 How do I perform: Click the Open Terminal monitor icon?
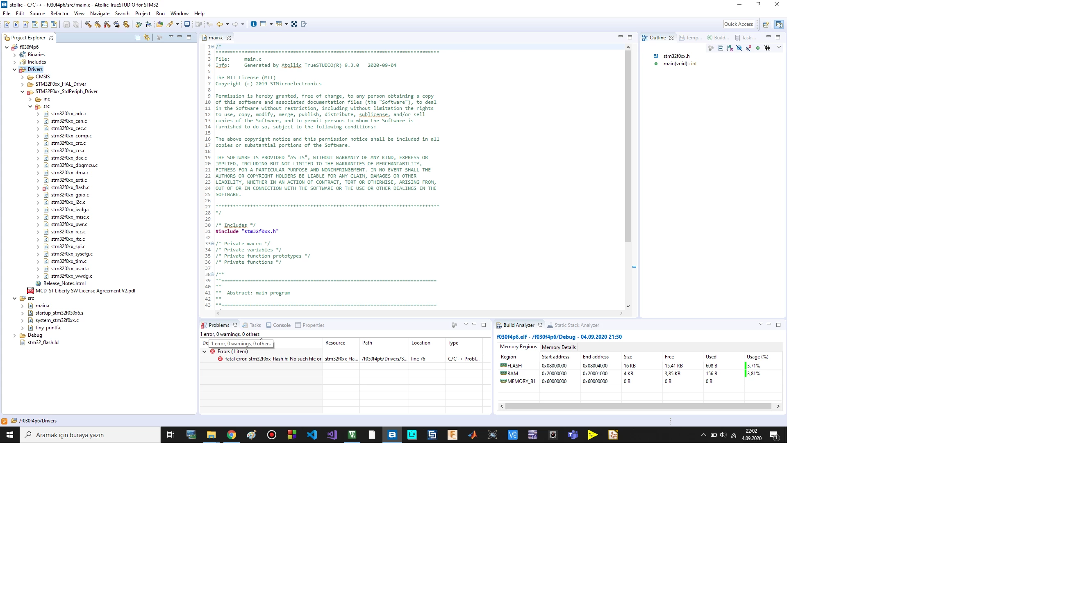pos(187,24)
